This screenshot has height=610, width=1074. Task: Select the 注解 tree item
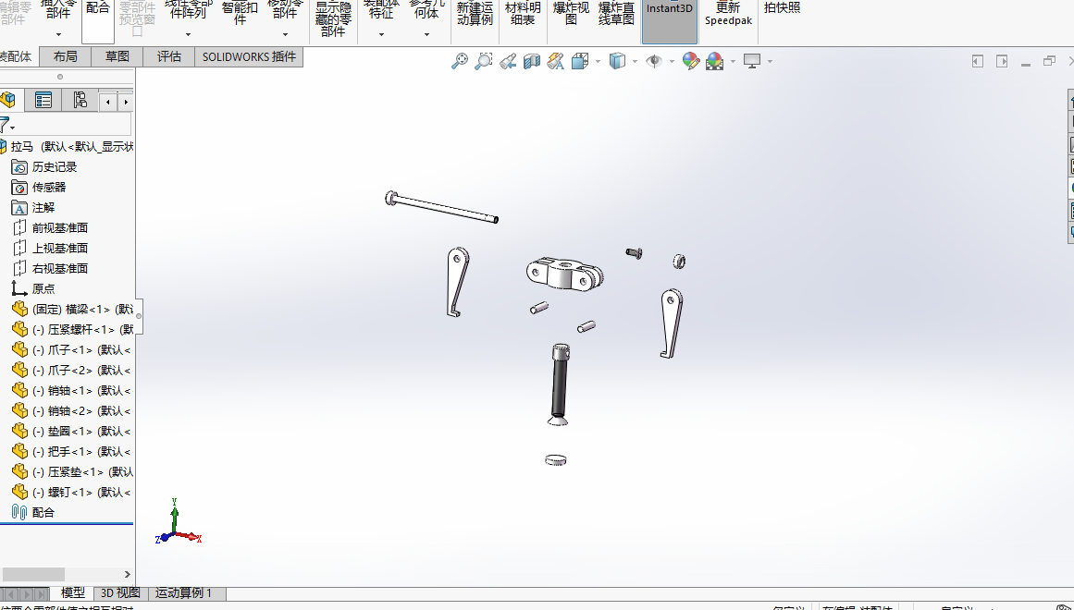point(43,207)
